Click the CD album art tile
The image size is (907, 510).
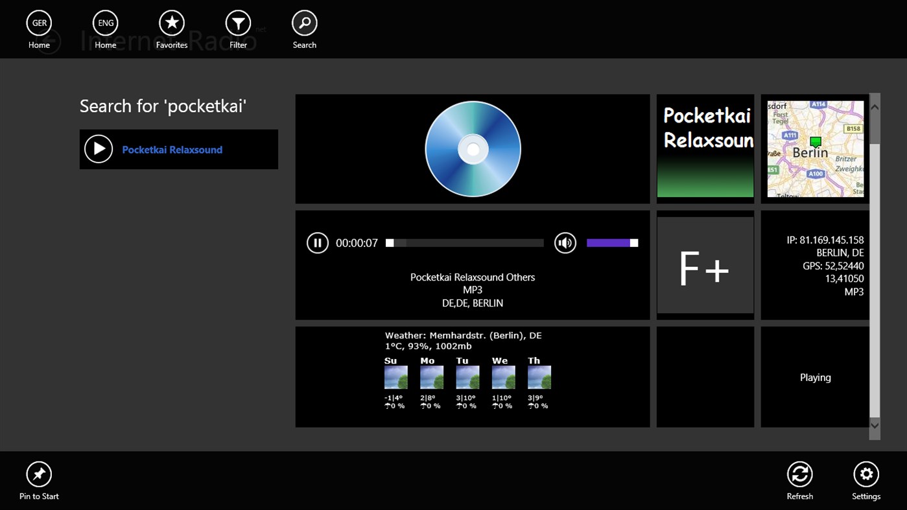pos(473,148)
